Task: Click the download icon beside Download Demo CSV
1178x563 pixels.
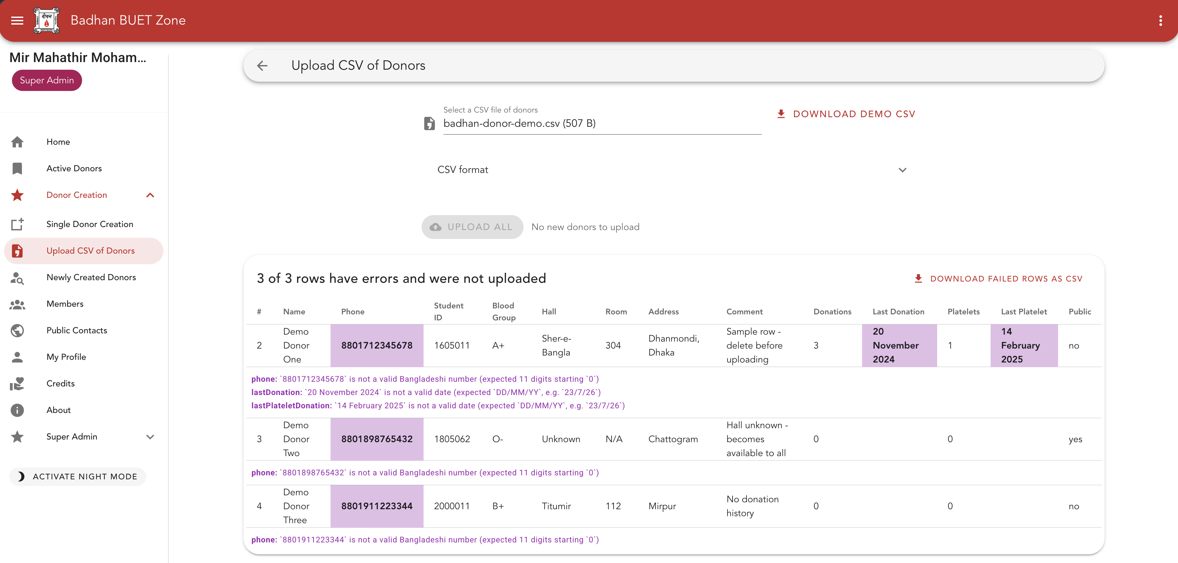Action: coord(781,114)
